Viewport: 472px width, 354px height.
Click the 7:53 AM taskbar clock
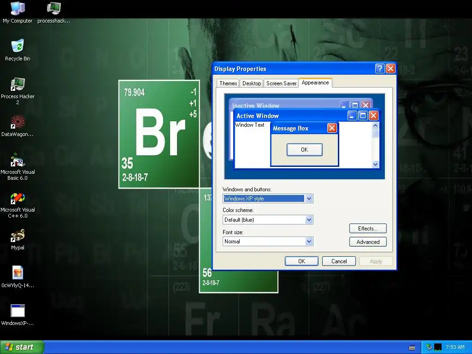[455, 347]
